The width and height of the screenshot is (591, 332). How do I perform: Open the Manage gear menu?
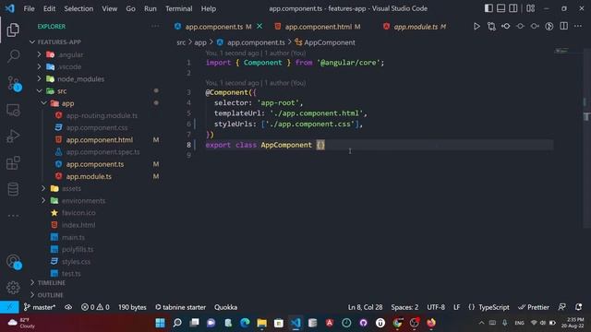pos(13,288)
